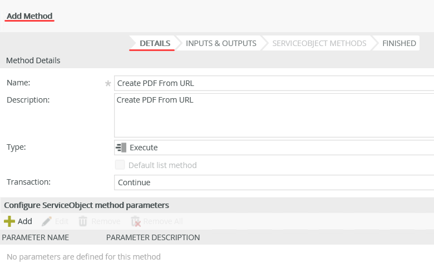Toggle the Default list method checkbox
The height and width of the screenshot is (274, 434).
point(120,165)
